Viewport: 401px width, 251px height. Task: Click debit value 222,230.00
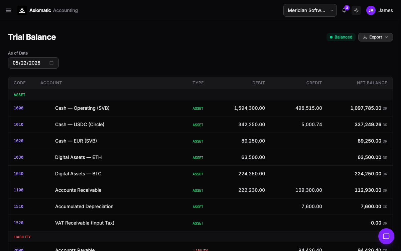(x=252, y=190)
